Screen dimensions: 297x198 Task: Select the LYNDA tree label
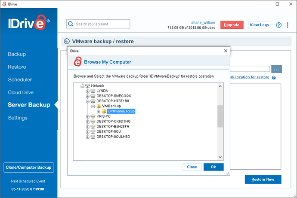(x=102, y=91)
